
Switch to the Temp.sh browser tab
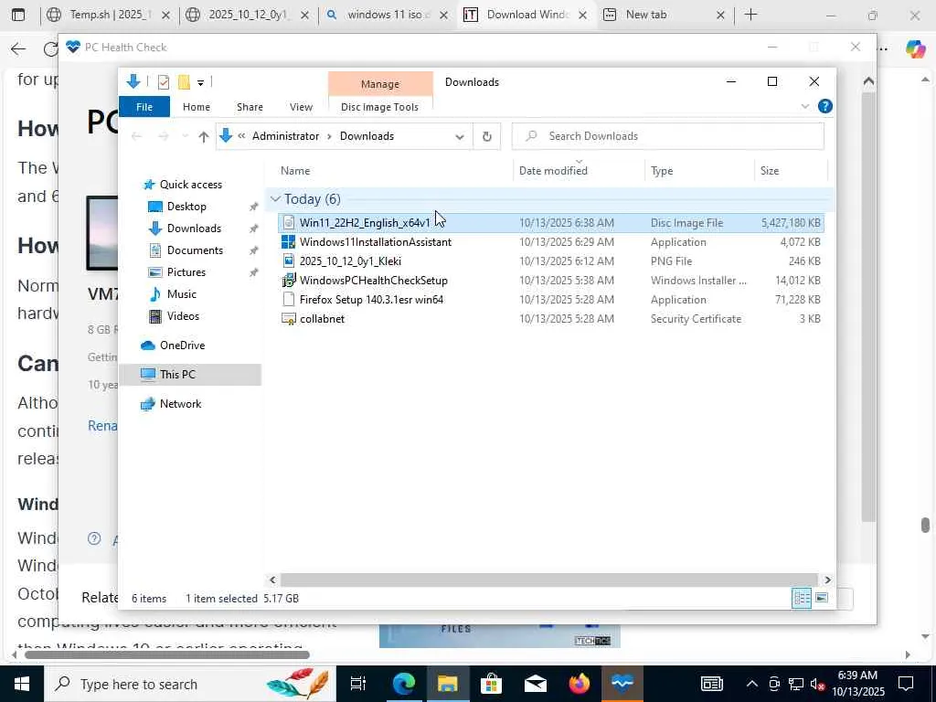click(111, 15)
